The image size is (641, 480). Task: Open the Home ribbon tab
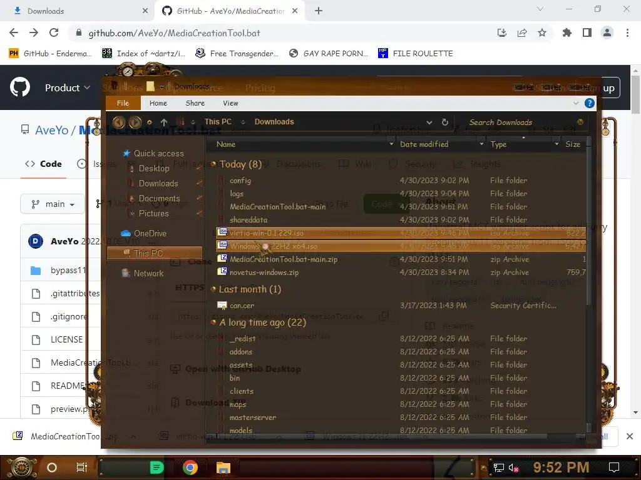158,103
